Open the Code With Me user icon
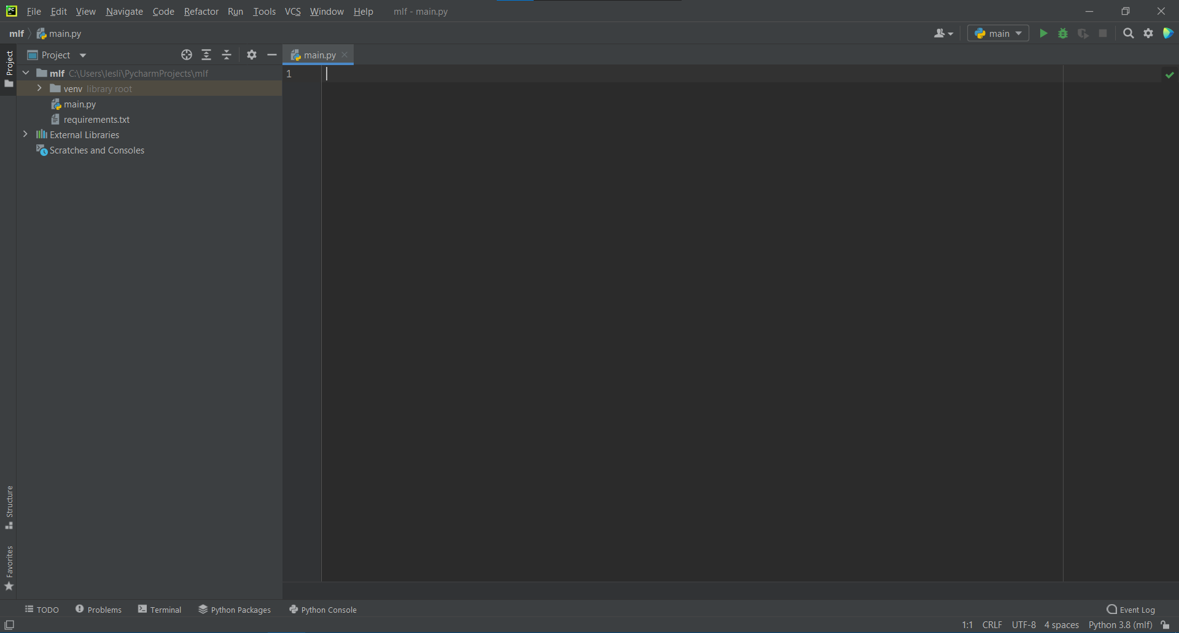Image resolution: width=1179 pixels, height=633 pixels. 943,34
